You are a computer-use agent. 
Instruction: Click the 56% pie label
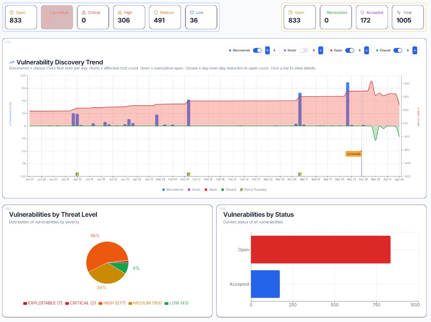[95, 236]
